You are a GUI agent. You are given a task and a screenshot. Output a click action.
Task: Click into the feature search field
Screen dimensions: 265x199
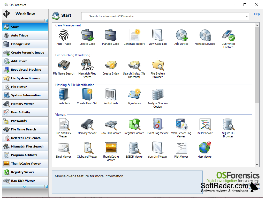[165, 16]
